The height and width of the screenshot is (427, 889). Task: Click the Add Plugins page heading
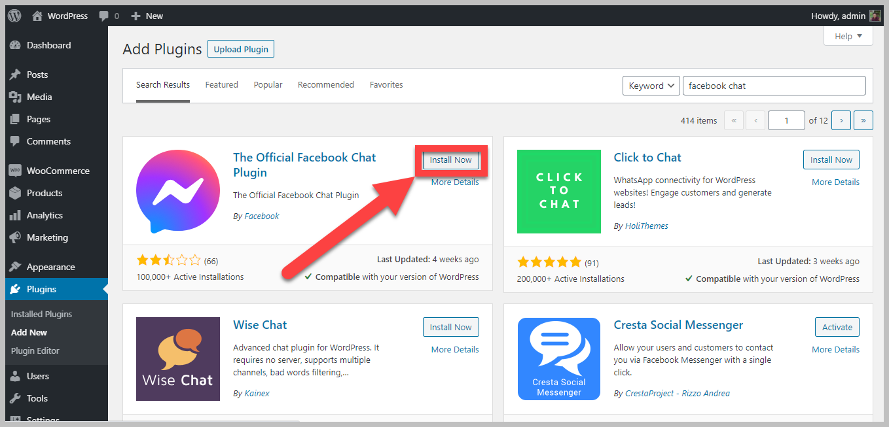162,49
